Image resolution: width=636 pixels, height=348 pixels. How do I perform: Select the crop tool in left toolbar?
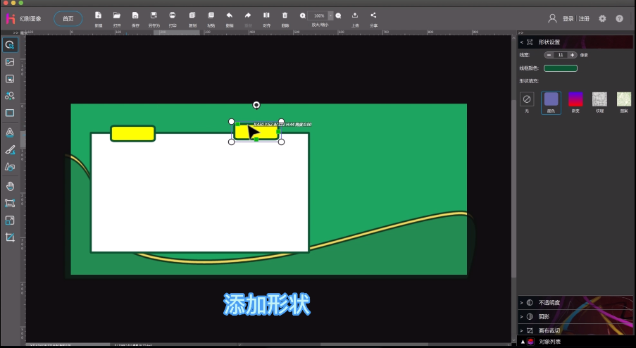pyautogui.click(x=10, y=237)
